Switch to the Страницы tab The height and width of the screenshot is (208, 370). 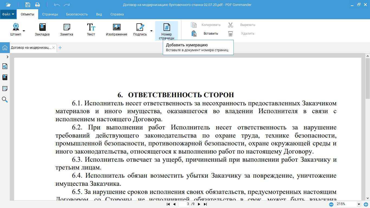tap(50, 14)
